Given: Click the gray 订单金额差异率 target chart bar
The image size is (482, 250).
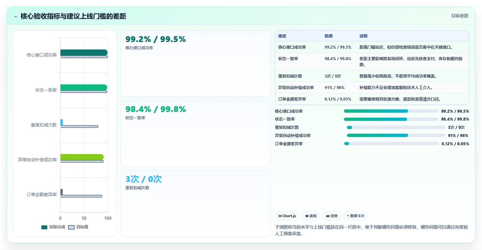Looking at the screenshot, I should pyautogui.click(x=81, y=196).
